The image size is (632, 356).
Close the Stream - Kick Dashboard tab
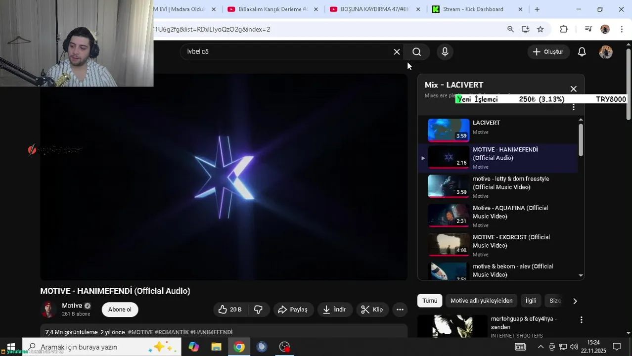click(x=520, y=9)
